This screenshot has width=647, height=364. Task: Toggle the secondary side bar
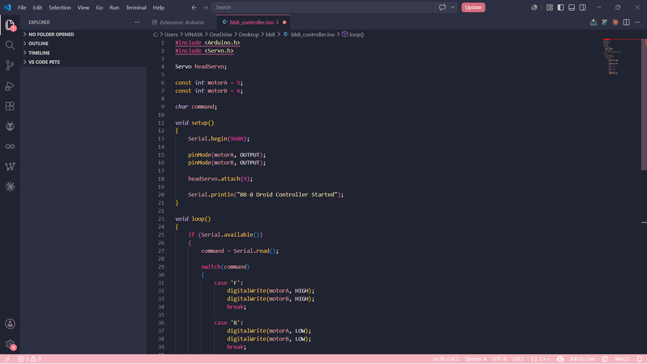pyautogui.click(x=583, y=7)
